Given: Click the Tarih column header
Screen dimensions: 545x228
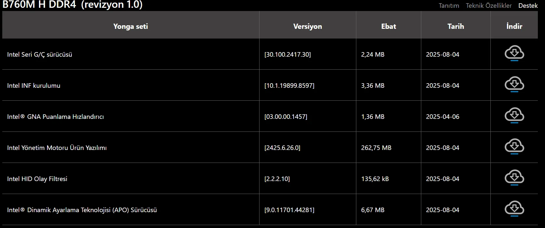Looking at the screenshot, I should pos(456,27).
